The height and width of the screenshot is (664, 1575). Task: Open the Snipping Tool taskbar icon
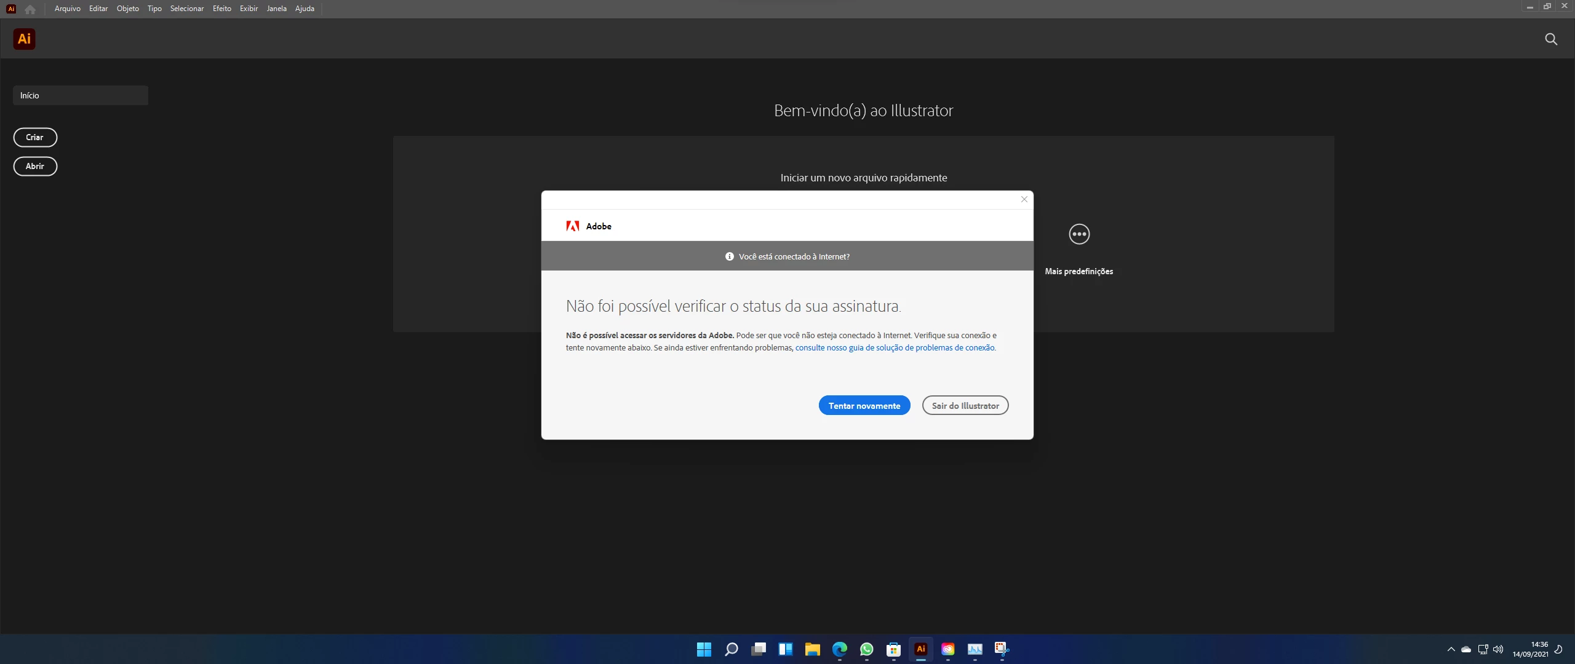point(1002,649)
